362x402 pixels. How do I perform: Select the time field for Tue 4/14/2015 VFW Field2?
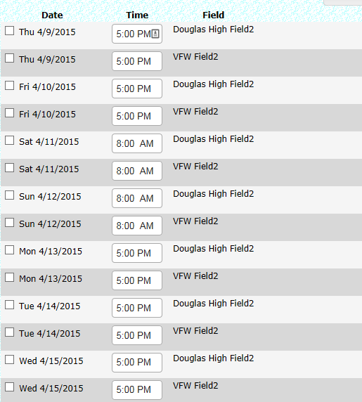pyautogui.click(x=137, y=335)
